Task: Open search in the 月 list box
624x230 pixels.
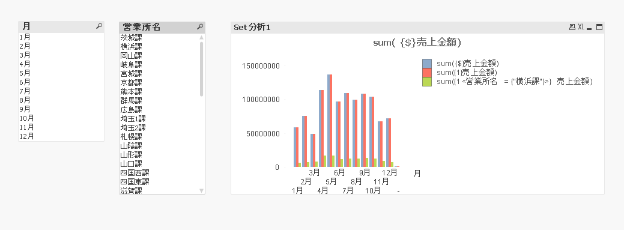Action: pyautogui.click(x=100, y=26)
